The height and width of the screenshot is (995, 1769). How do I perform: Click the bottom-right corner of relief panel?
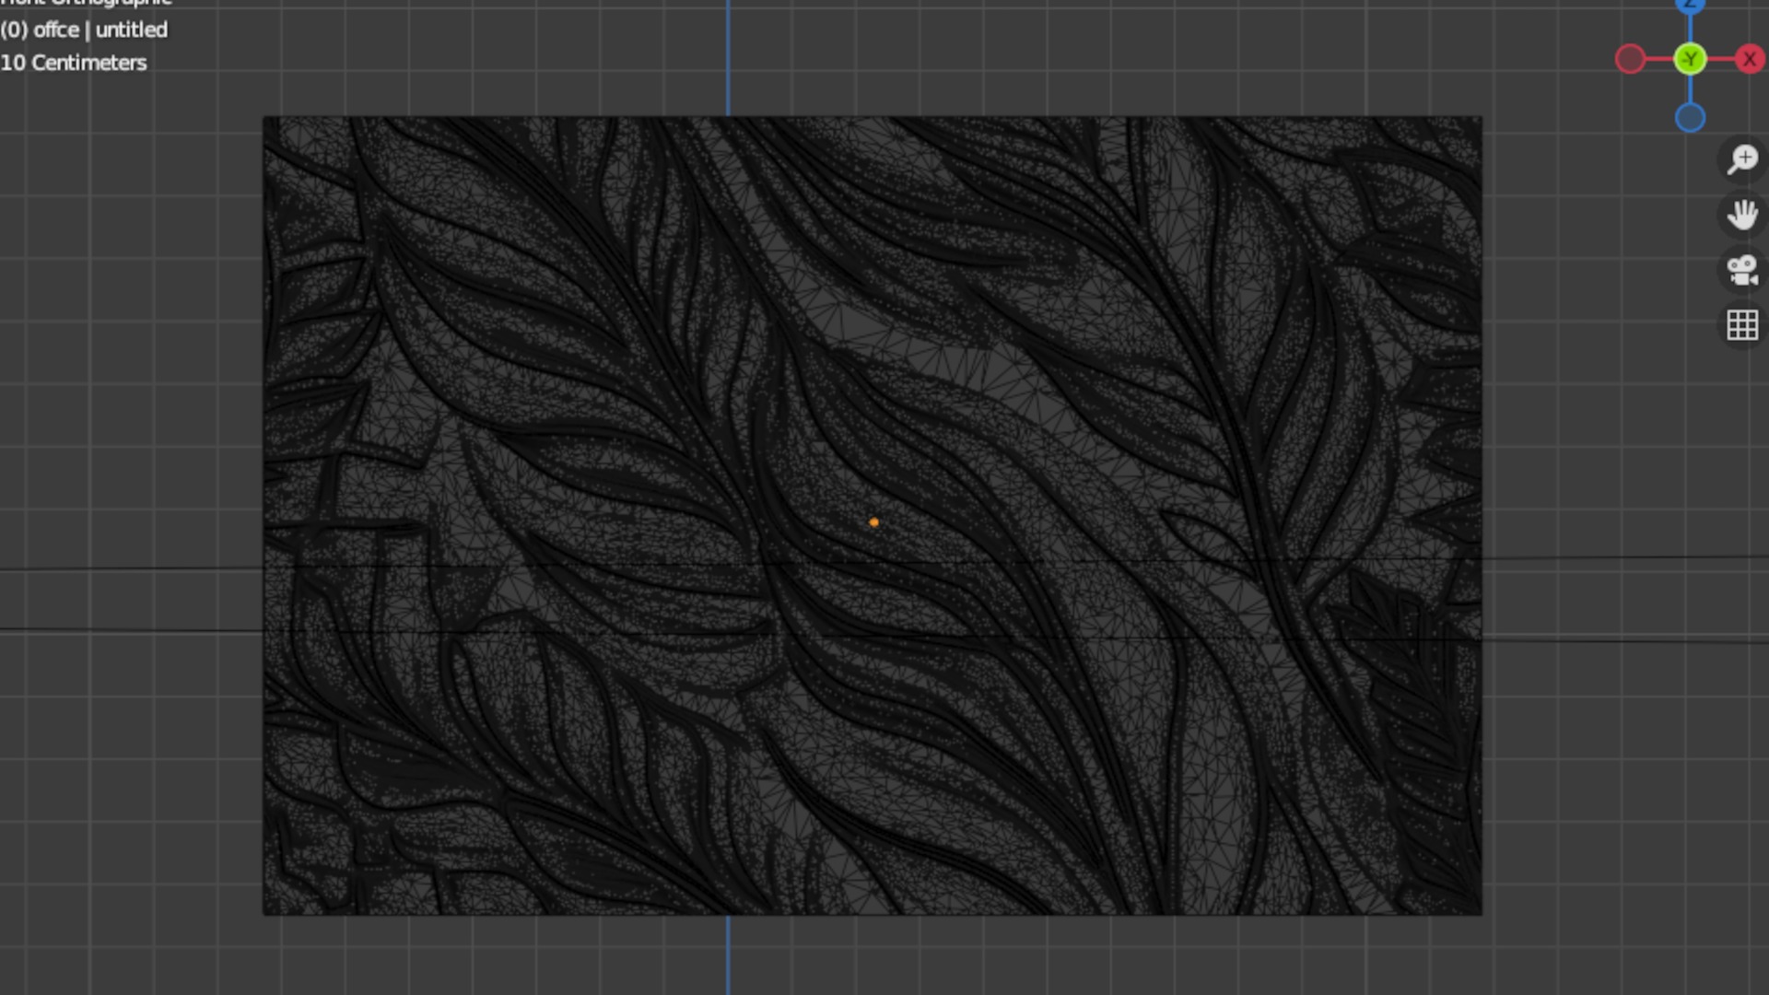pos(1480,912)
